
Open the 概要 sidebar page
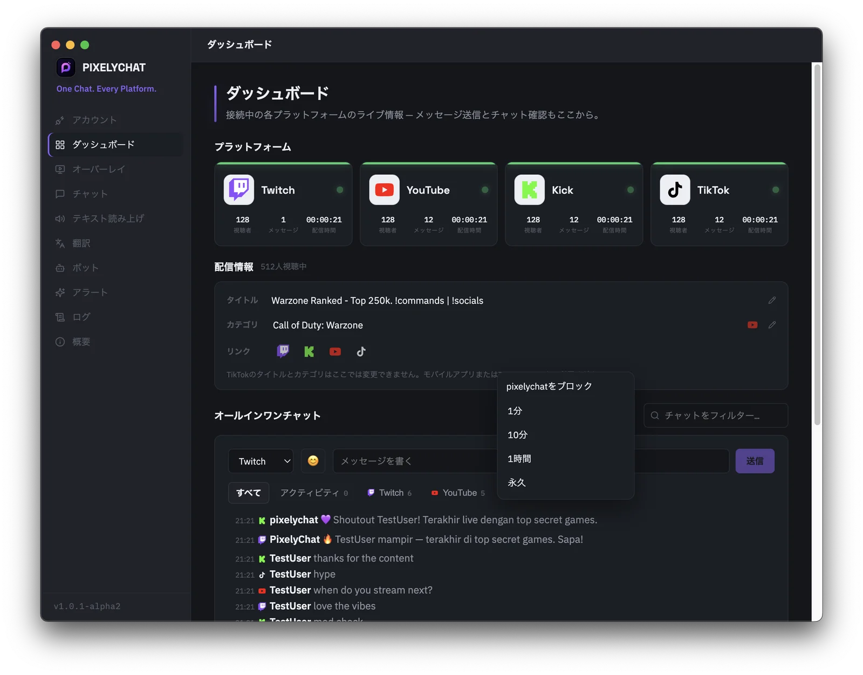(115, 342)
